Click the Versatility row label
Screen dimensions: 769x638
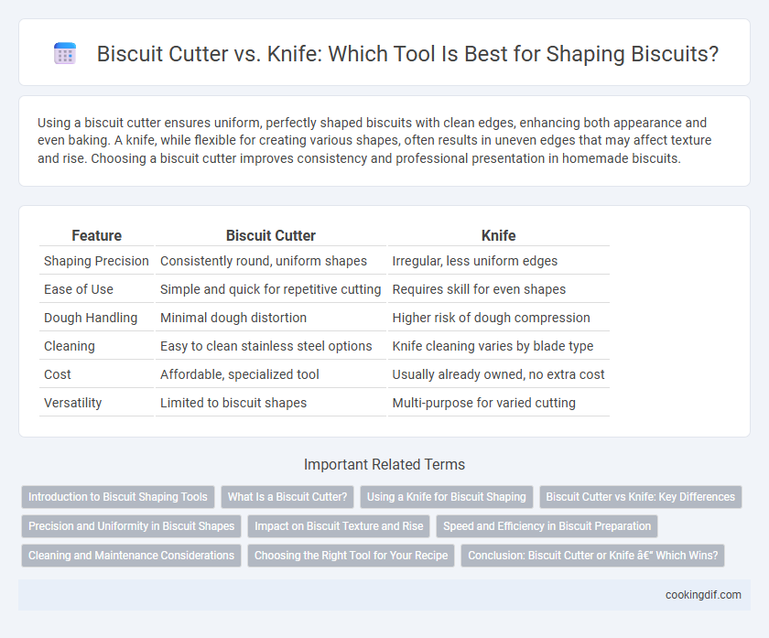click(73, 403)
